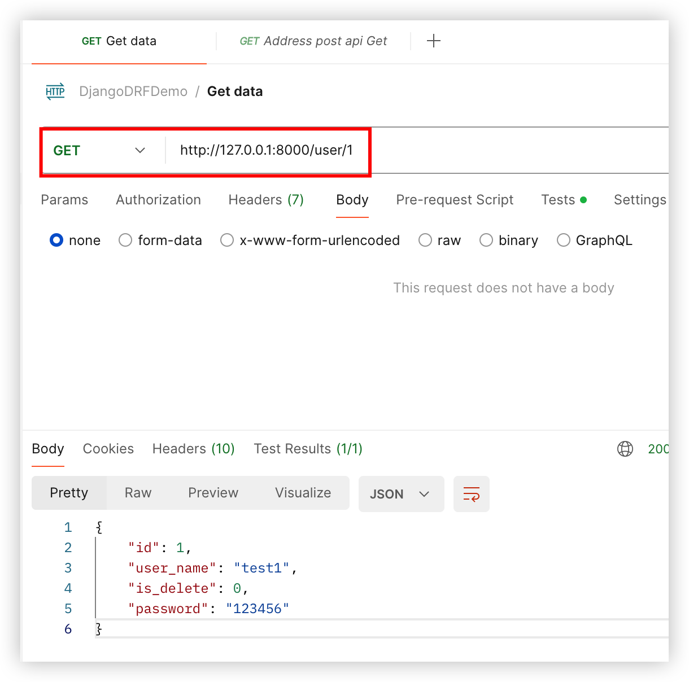
Task: Show Test Results in response
Action: click(x=308, y=449)
